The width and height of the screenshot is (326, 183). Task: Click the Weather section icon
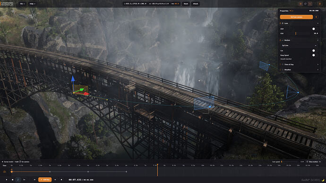coord(283,70)
